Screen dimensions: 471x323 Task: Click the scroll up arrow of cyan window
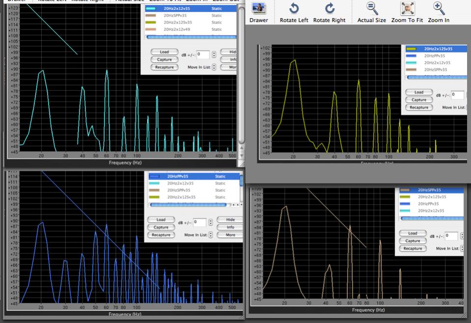(242, 148)
